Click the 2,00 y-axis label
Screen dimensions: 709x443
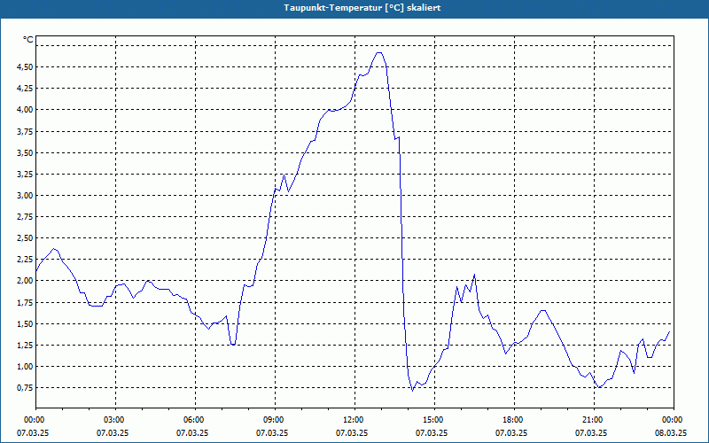click(25, 280)
